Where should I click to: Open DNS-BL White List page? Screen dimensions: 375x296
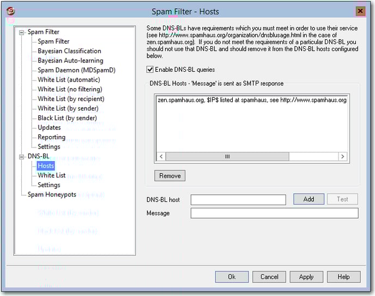tap(51, 175)
